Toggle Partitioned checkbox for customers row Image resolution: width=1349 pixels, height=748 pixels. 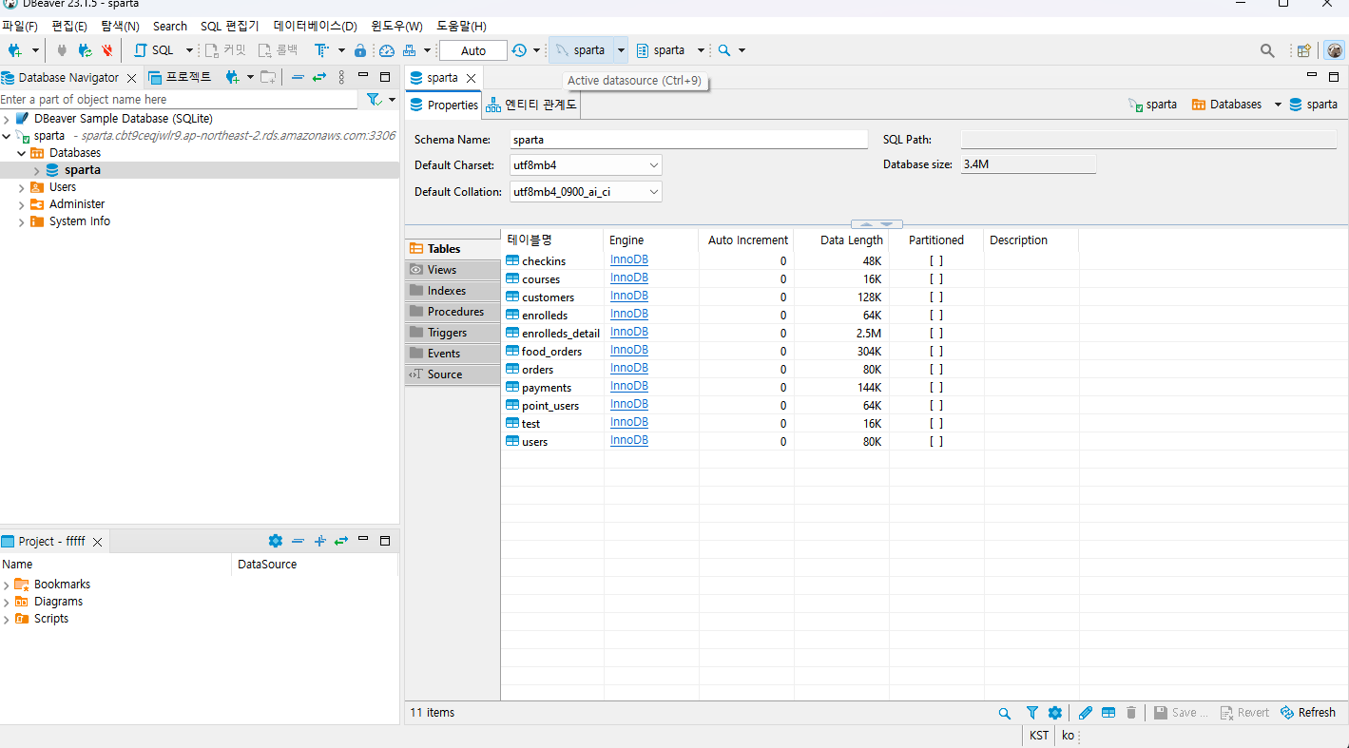coord(936,297)
